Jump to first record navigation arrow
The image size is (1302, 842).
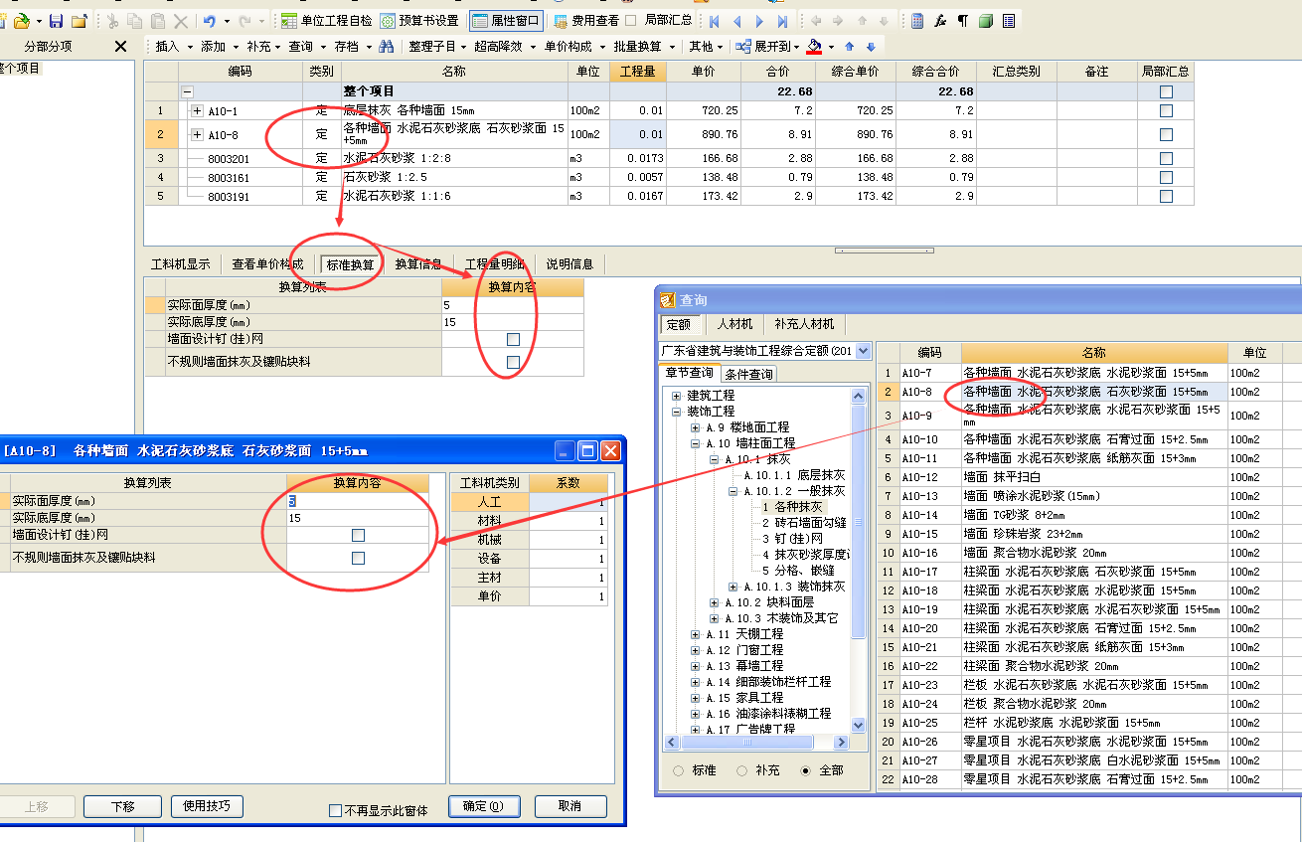click(713, 20)
